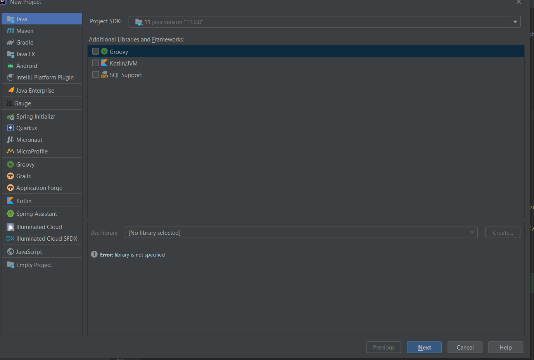Click the '[No library selected]' combo box
Screen dimensions: 534x360
tap(301, 233)
